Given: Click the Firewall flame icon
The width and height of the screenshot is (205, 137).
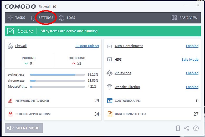Looking at the screenshot, I should pyautogui.click(x=10, y=46).
